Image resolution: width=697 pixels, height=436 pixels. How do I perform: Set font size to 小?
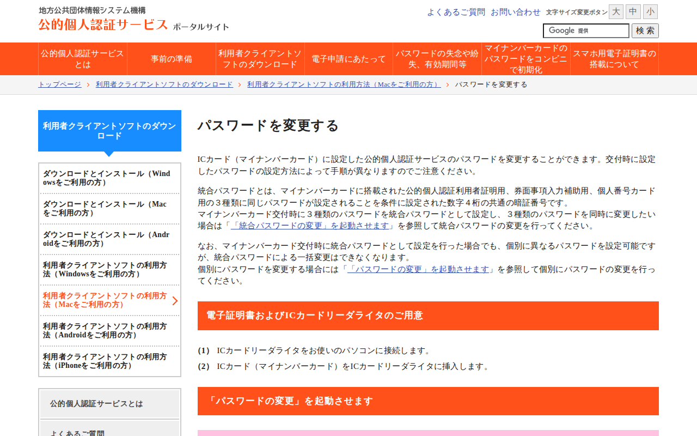coord(650,11)
